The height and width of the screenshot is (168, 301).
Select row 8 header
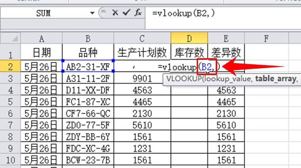coord(10,137)
